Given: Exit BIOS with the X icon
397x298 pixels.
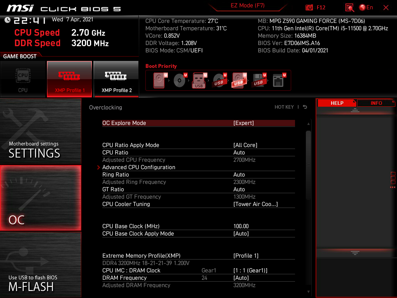Looking at the screenshot, I should (386, 8).
